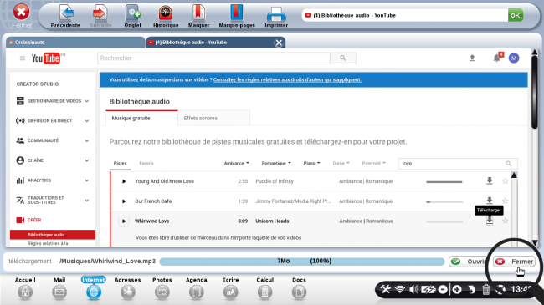Star the Whirlwind Love track as favorite
The image size is (544, 305).
tap(506, 221)
